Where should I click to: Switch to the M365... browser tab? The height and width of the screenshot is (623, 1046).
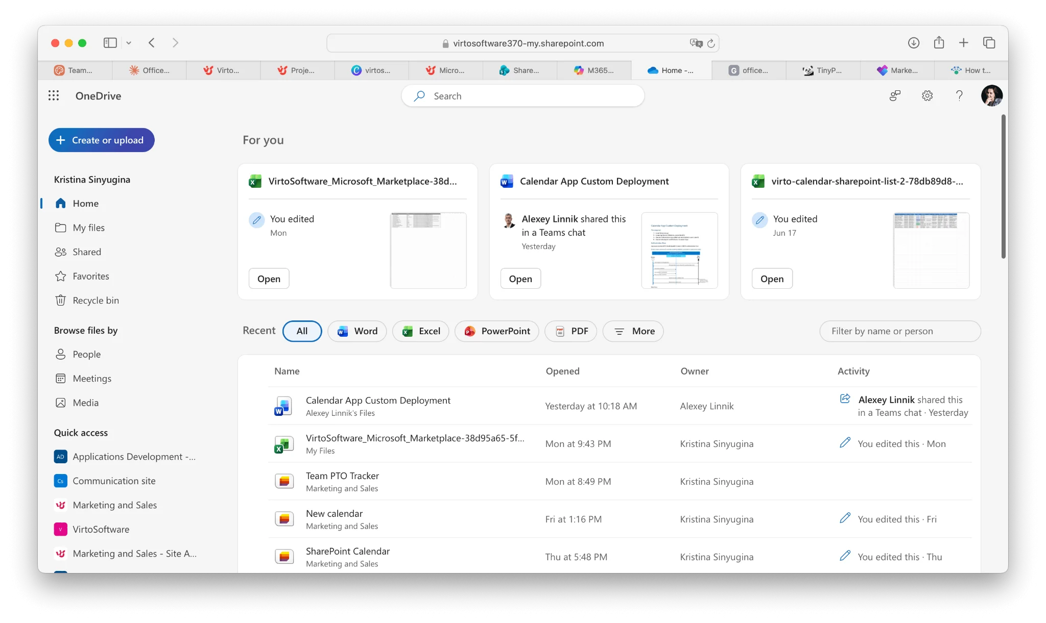pos(594,70)
